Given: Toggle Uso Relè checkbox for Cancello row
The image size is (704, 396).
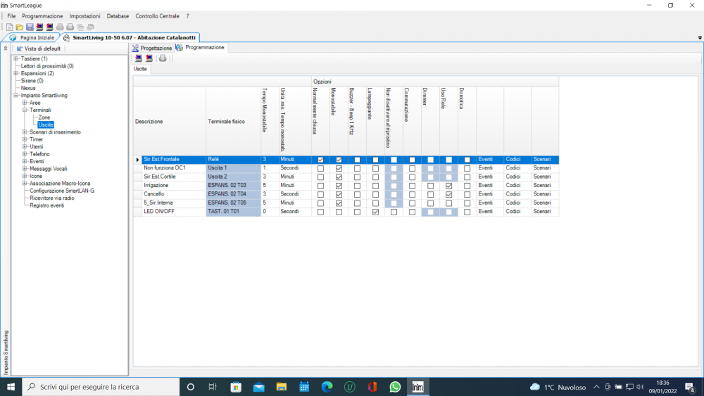Looking at the screenshot, I should coord(448,194).
